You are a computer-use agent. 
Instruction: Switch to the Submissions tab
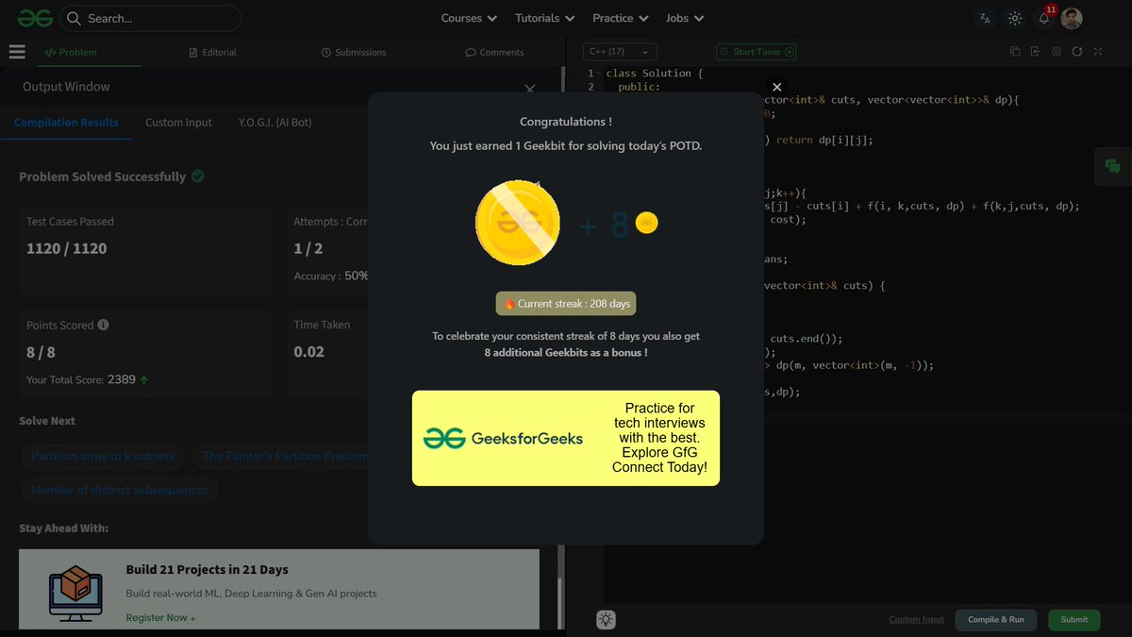point(354,52)
